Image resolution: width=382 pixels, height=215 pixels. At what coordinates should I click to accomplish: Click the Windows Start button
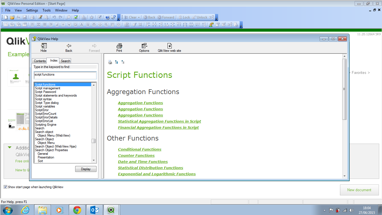7,210
